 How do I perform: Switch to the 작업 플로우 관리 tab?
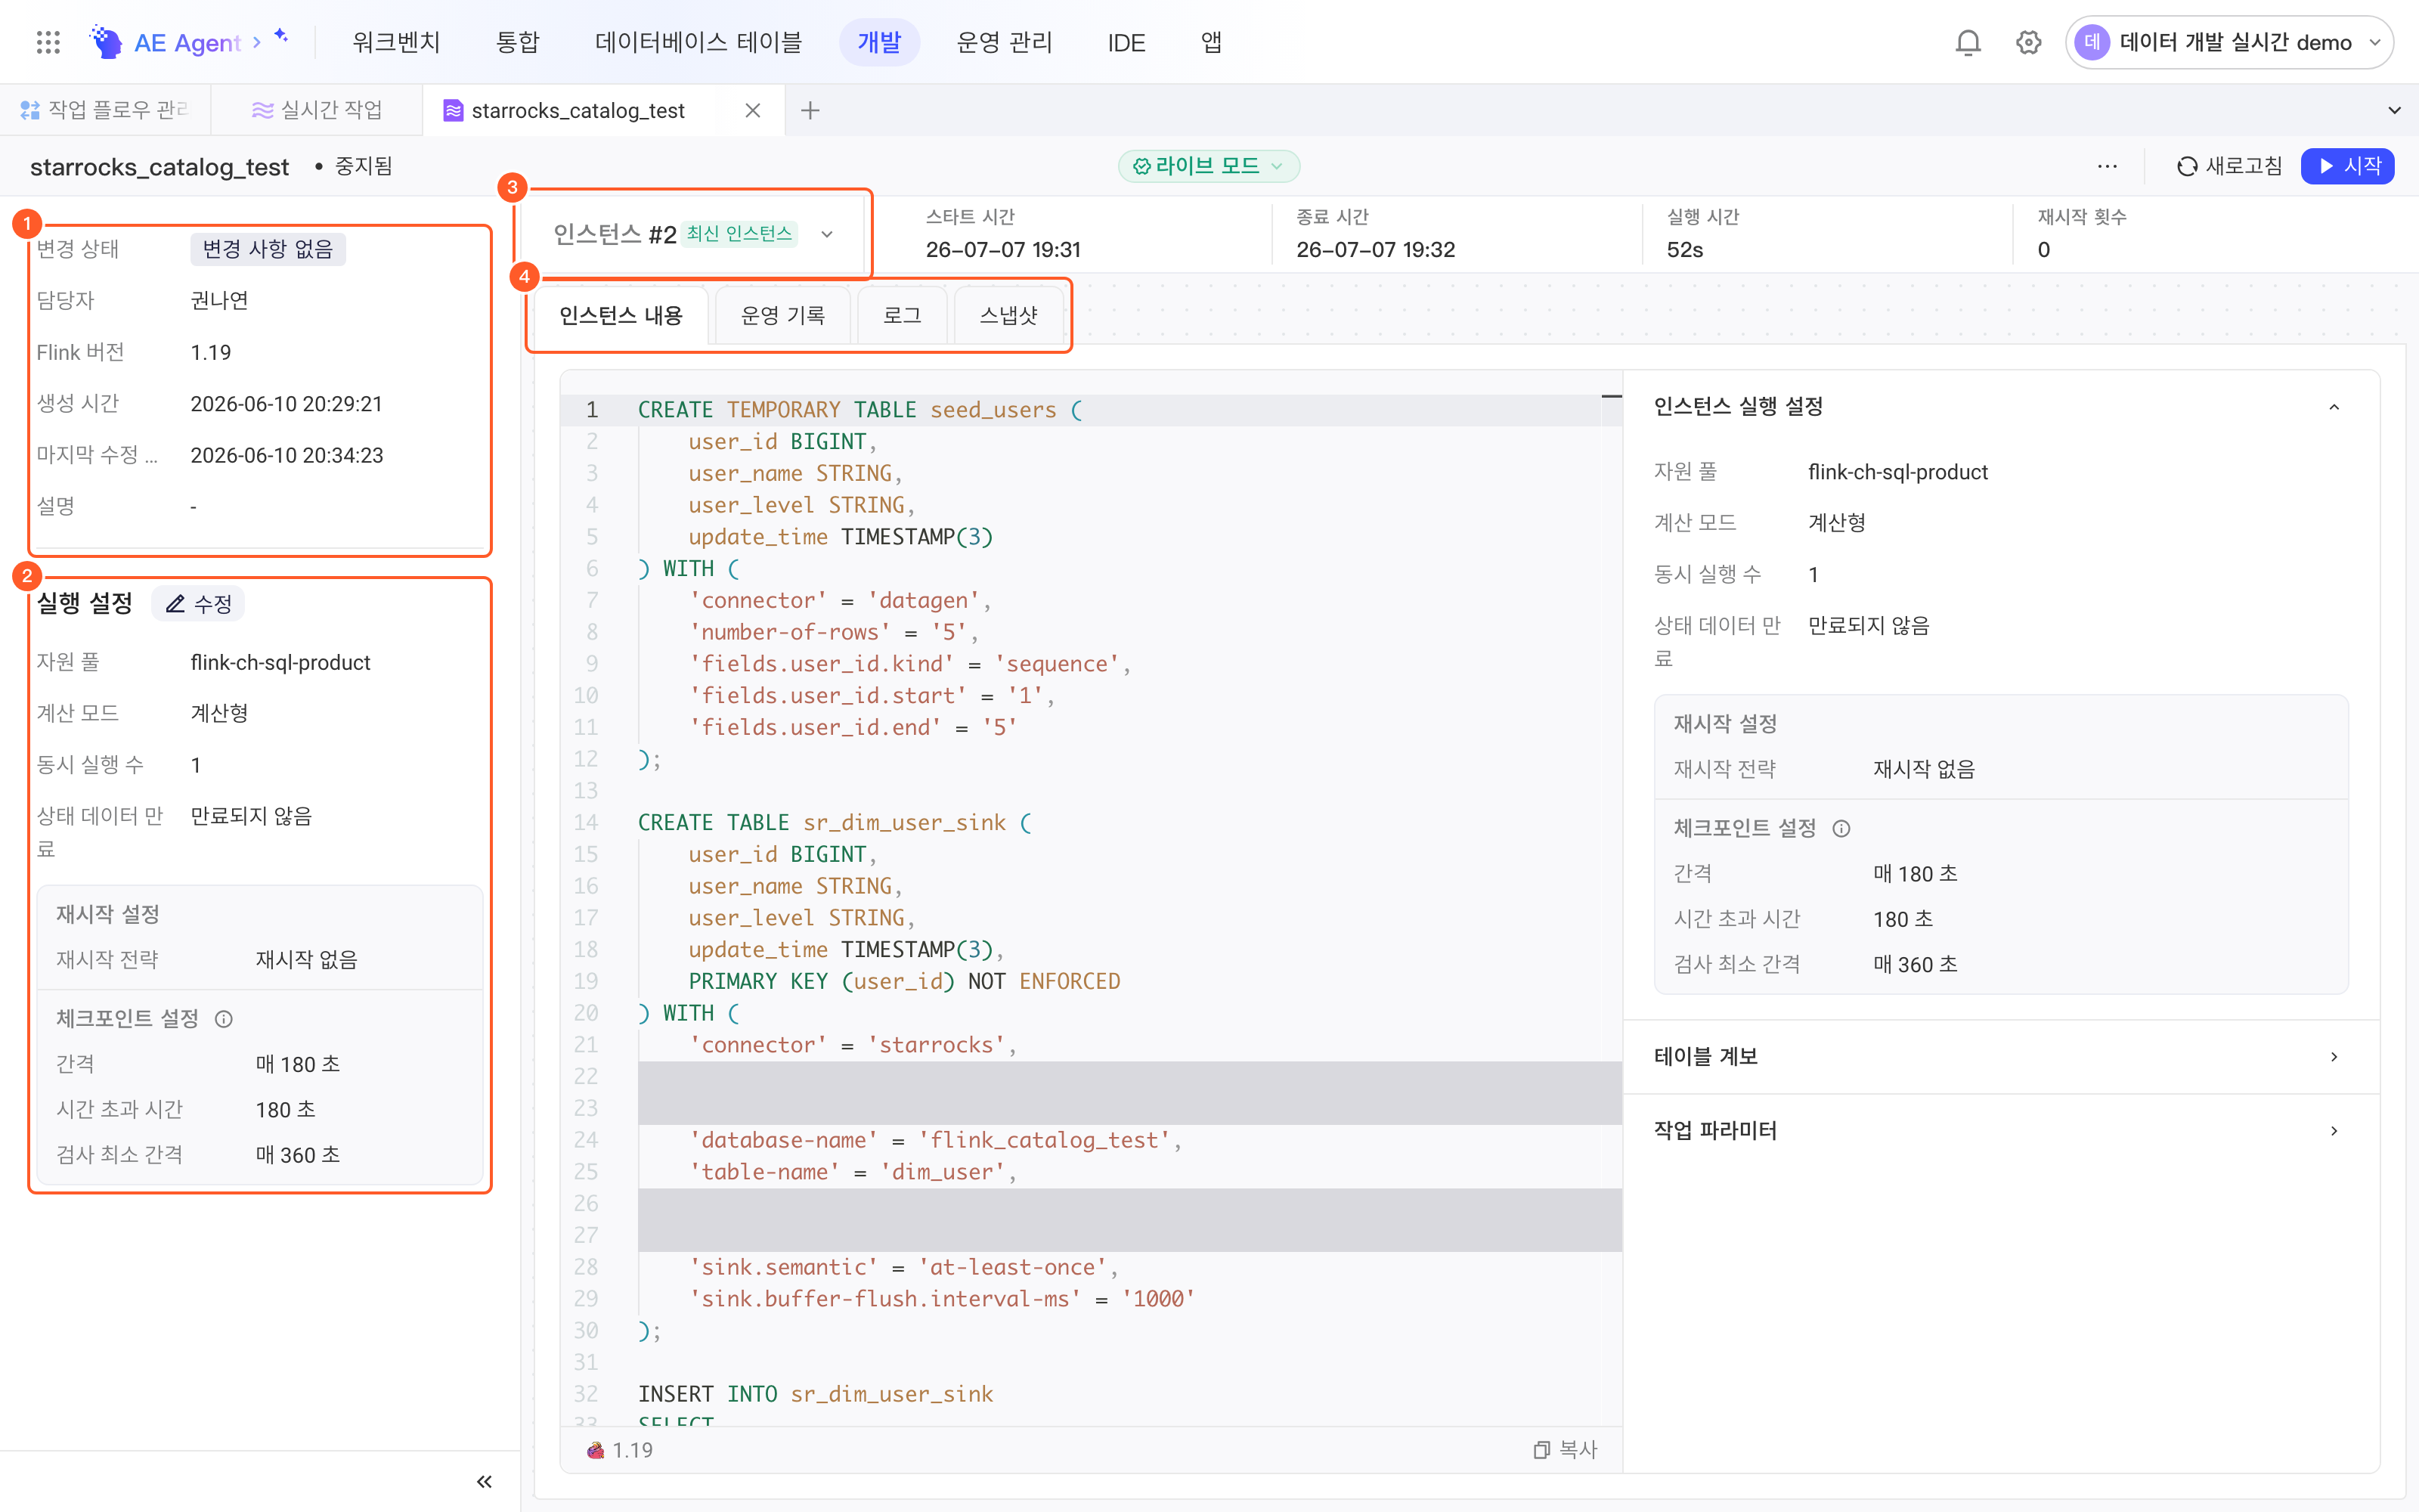click(106, 110)
